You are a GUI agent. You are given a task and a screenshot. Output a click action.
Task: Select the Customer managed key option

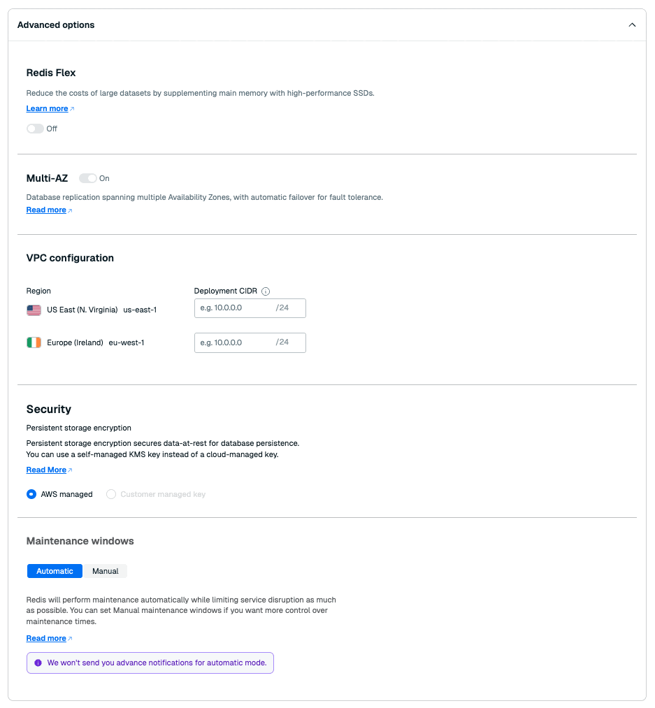(x=111, y=494)
